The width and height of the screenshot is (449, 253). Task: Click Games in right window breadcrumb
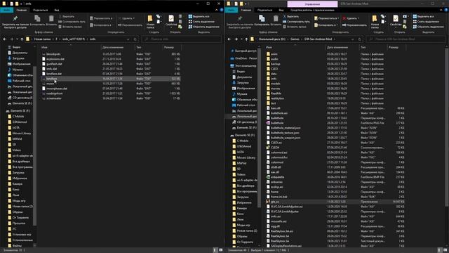tap(295, 39)
